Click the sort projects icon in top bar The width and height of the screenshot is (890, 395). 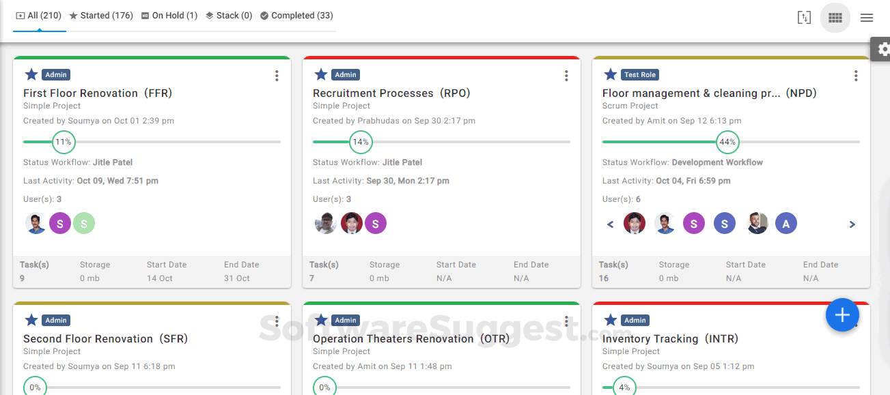803,18
